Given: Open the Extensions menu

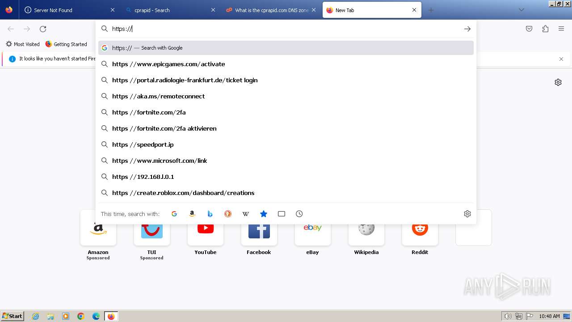Looking at the screenshot, I should pos(545,29).
